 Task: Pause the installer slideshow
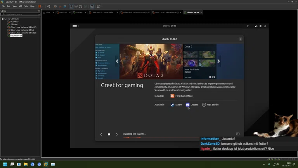(109, 135)
